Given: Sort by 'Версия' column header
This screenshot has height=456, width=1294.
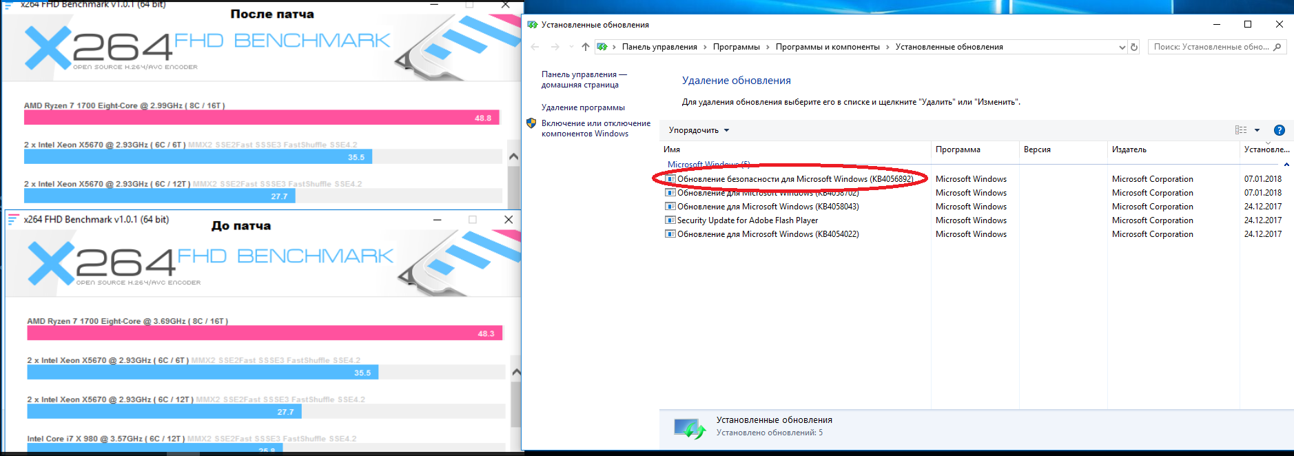Looking at the screenshot, I should point(1062,149).
